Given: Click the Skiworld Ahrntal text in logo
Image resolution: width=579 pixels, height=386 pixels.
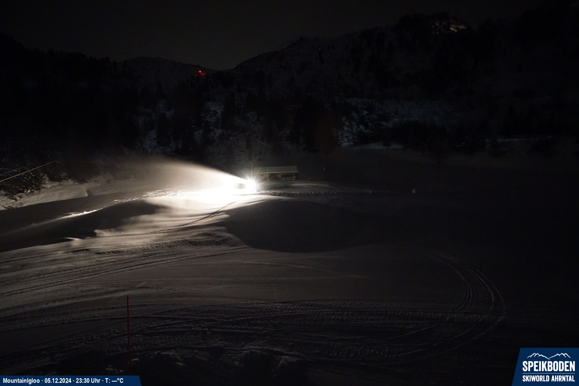Looking at the screenshot, I should 548,378.
